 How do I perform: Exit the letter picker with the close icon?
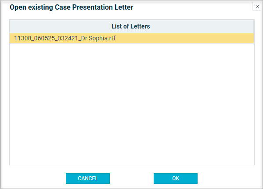click(x=257, y=7)
